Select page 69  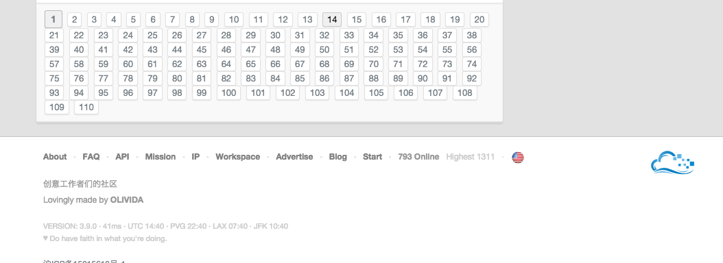(x=349, y=64)
